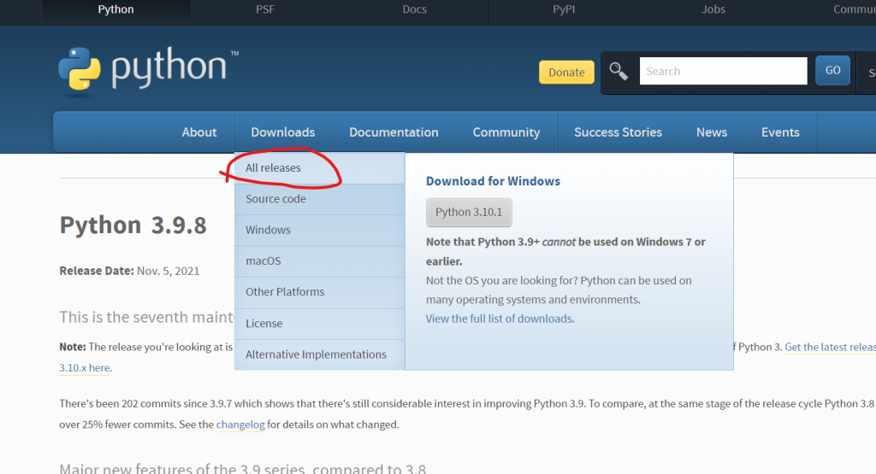Select All releases in Downloads dropdown
The height and width of the screenshot is (474, 876).
[319, 168]
